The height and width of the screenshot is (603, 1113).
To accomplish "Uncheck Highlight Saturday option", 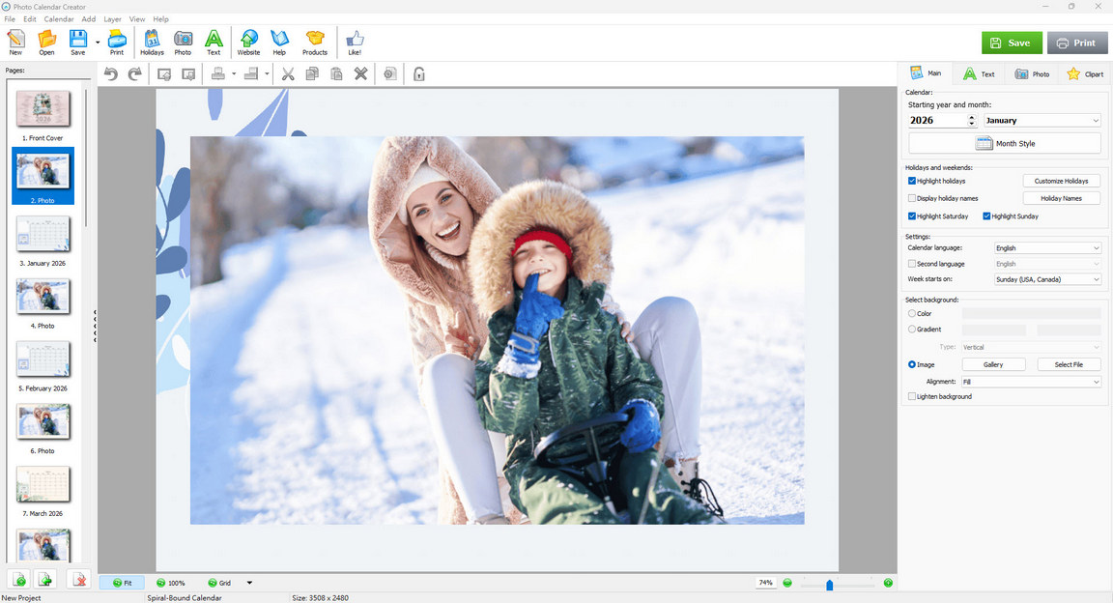I will pyautogui.click(x=912, y=216).
